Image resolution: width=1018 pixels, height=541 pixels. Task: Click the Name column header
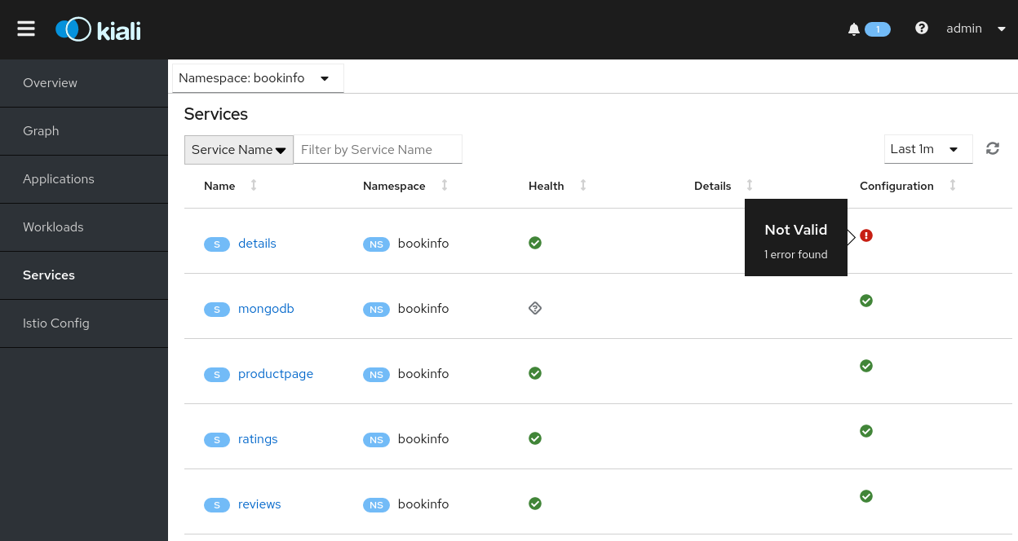(219, 186)
